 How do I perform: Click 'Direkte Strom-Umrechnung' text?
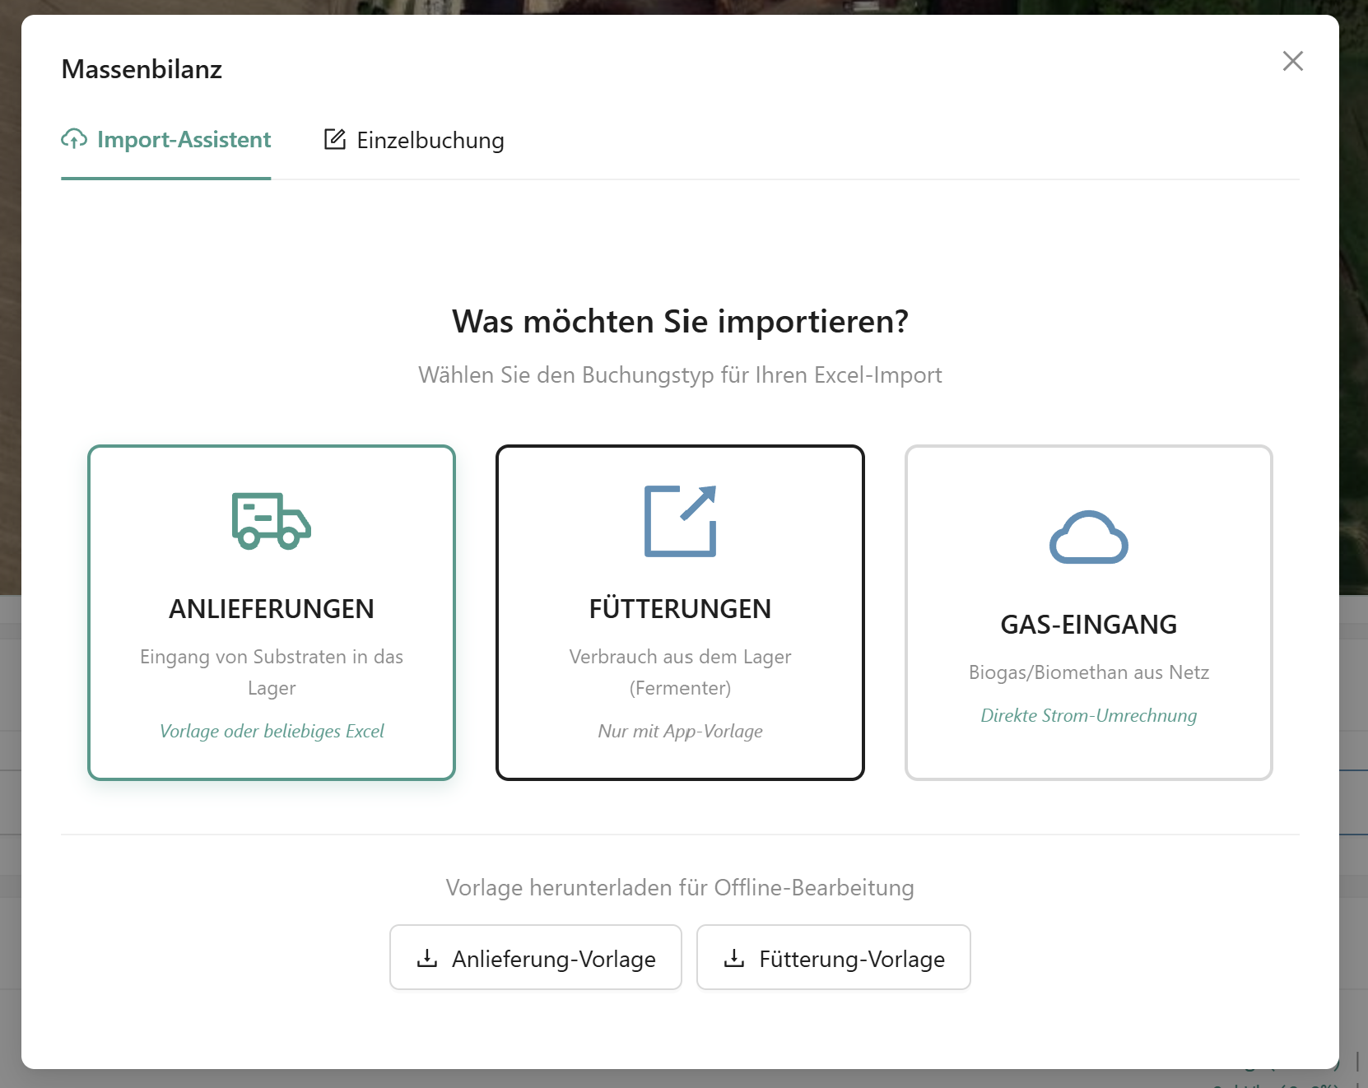[1088, 715]
